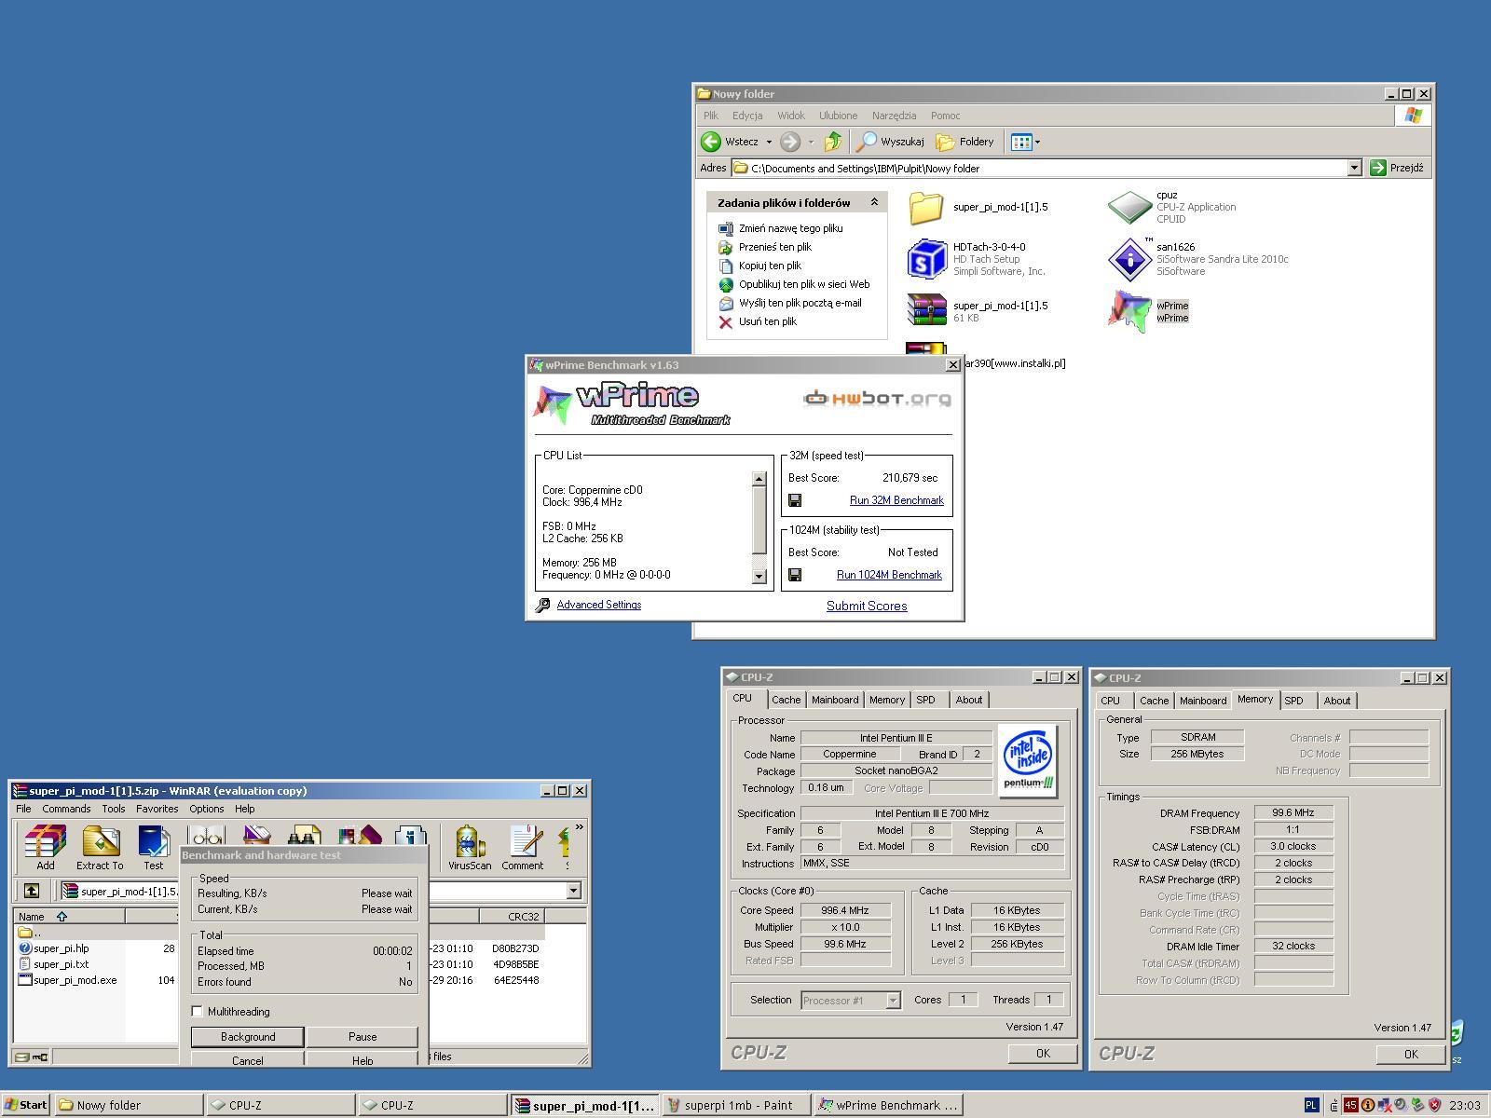Switch to SPD tab in right CPU-Z window
The image size is (1491, 1118).
(1293, 701)
